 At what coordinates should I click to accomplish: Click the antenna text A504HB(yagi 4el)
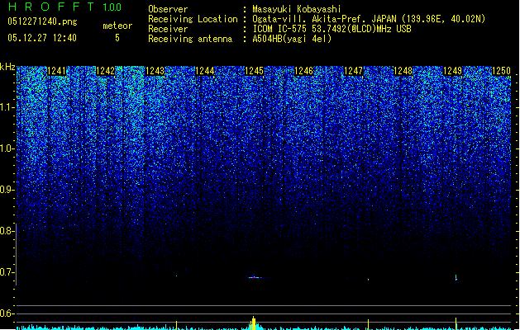[x=292, y=39]
